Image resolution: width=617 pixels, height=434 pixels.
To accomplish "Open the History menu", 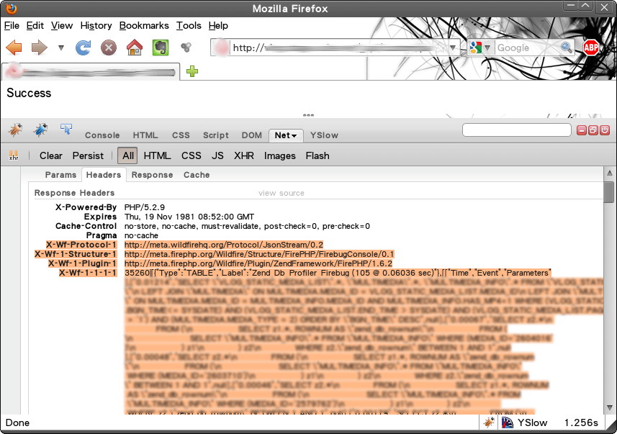I will coord(96,26).
